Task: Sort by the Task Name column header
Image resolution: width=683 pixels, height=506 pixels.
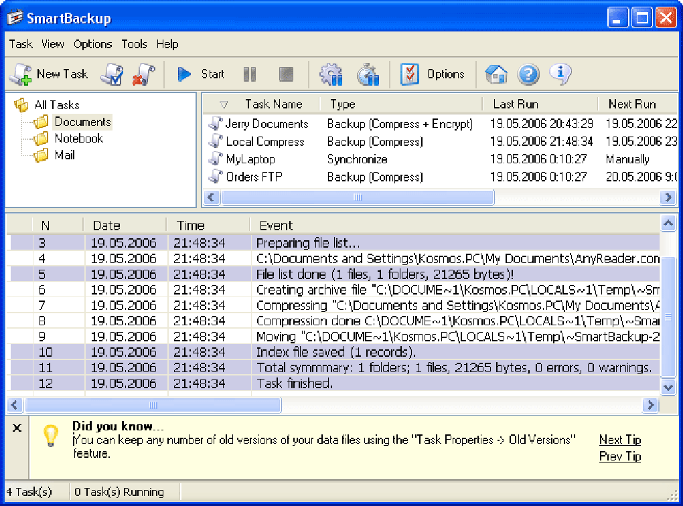Action: 274,104
